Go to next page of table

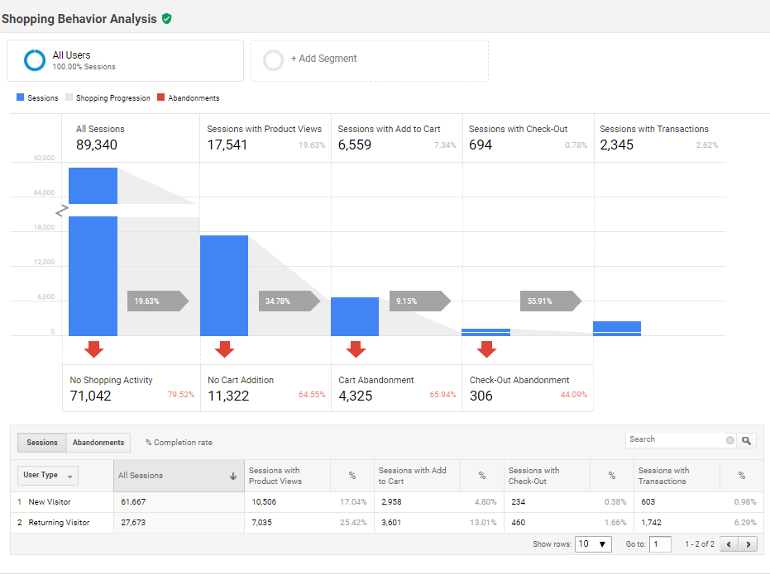pyautogui.click(x=749, y=544)
